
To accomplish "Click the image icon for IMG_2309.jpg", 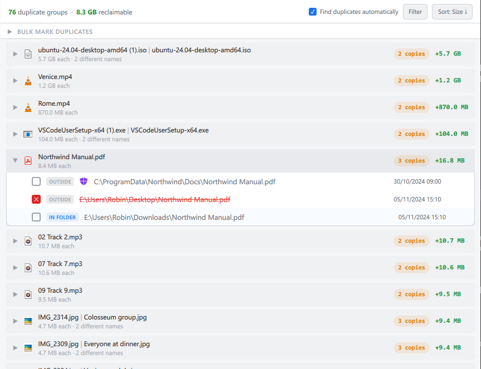I will 28,348.
